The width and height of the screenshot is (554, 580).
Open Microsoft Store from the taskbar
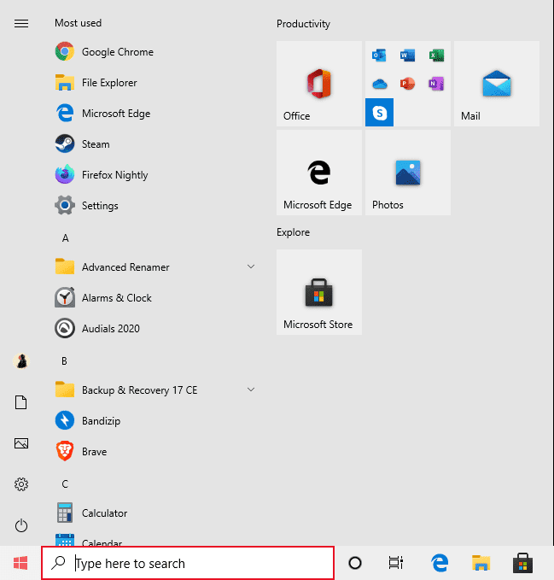click(522, 563)
